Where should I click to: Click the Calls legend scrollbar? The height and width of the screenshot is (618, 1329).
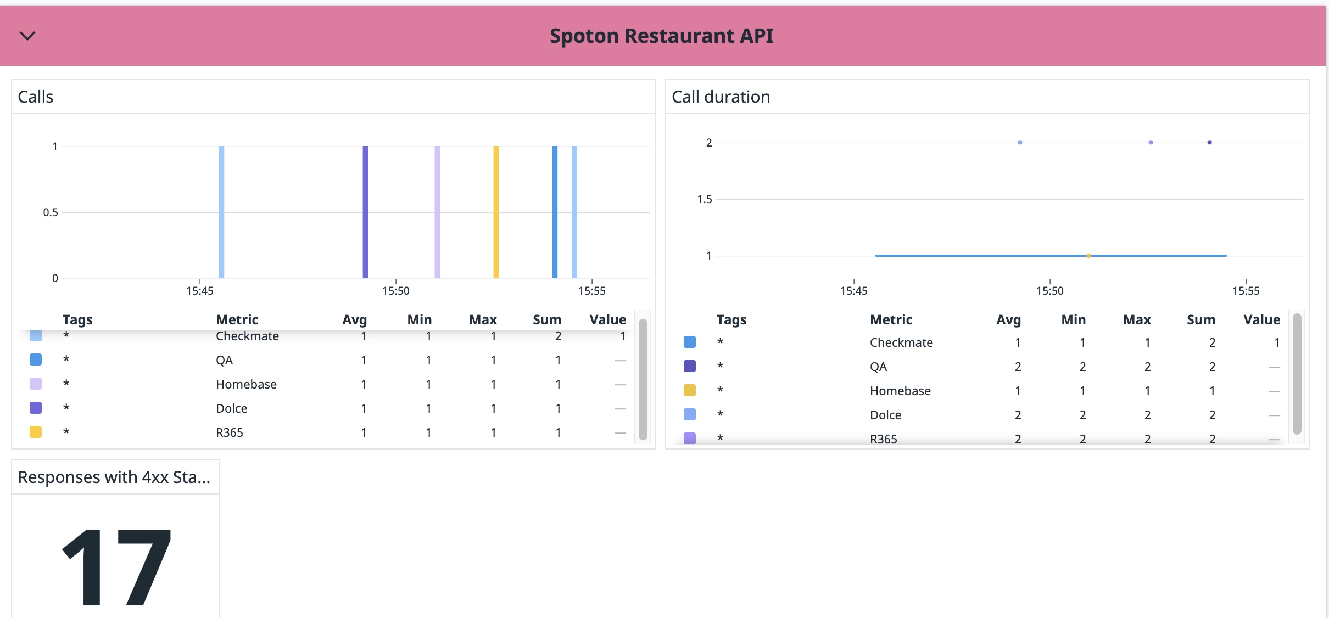[643, 379]
